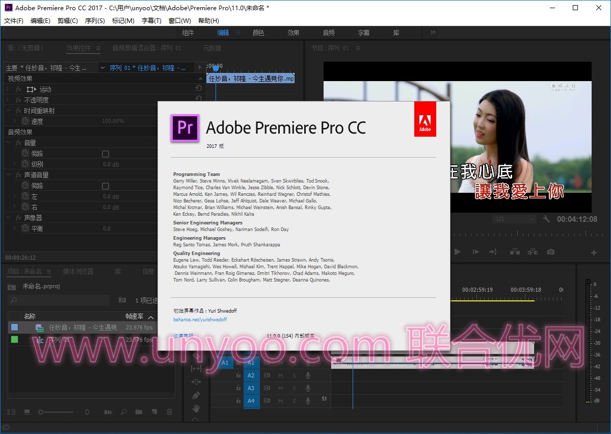Click the Play button in Program monitor
The width and height of the screenshot is (611, 434).
(x=458, y=252)
